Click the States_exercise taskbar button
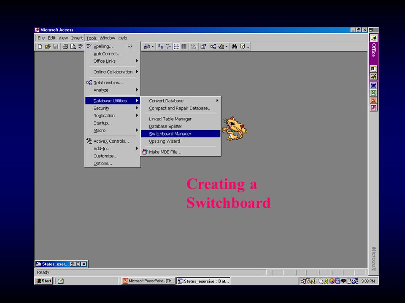This screenshot has width=405, height=303. click(x=203, y=281)
